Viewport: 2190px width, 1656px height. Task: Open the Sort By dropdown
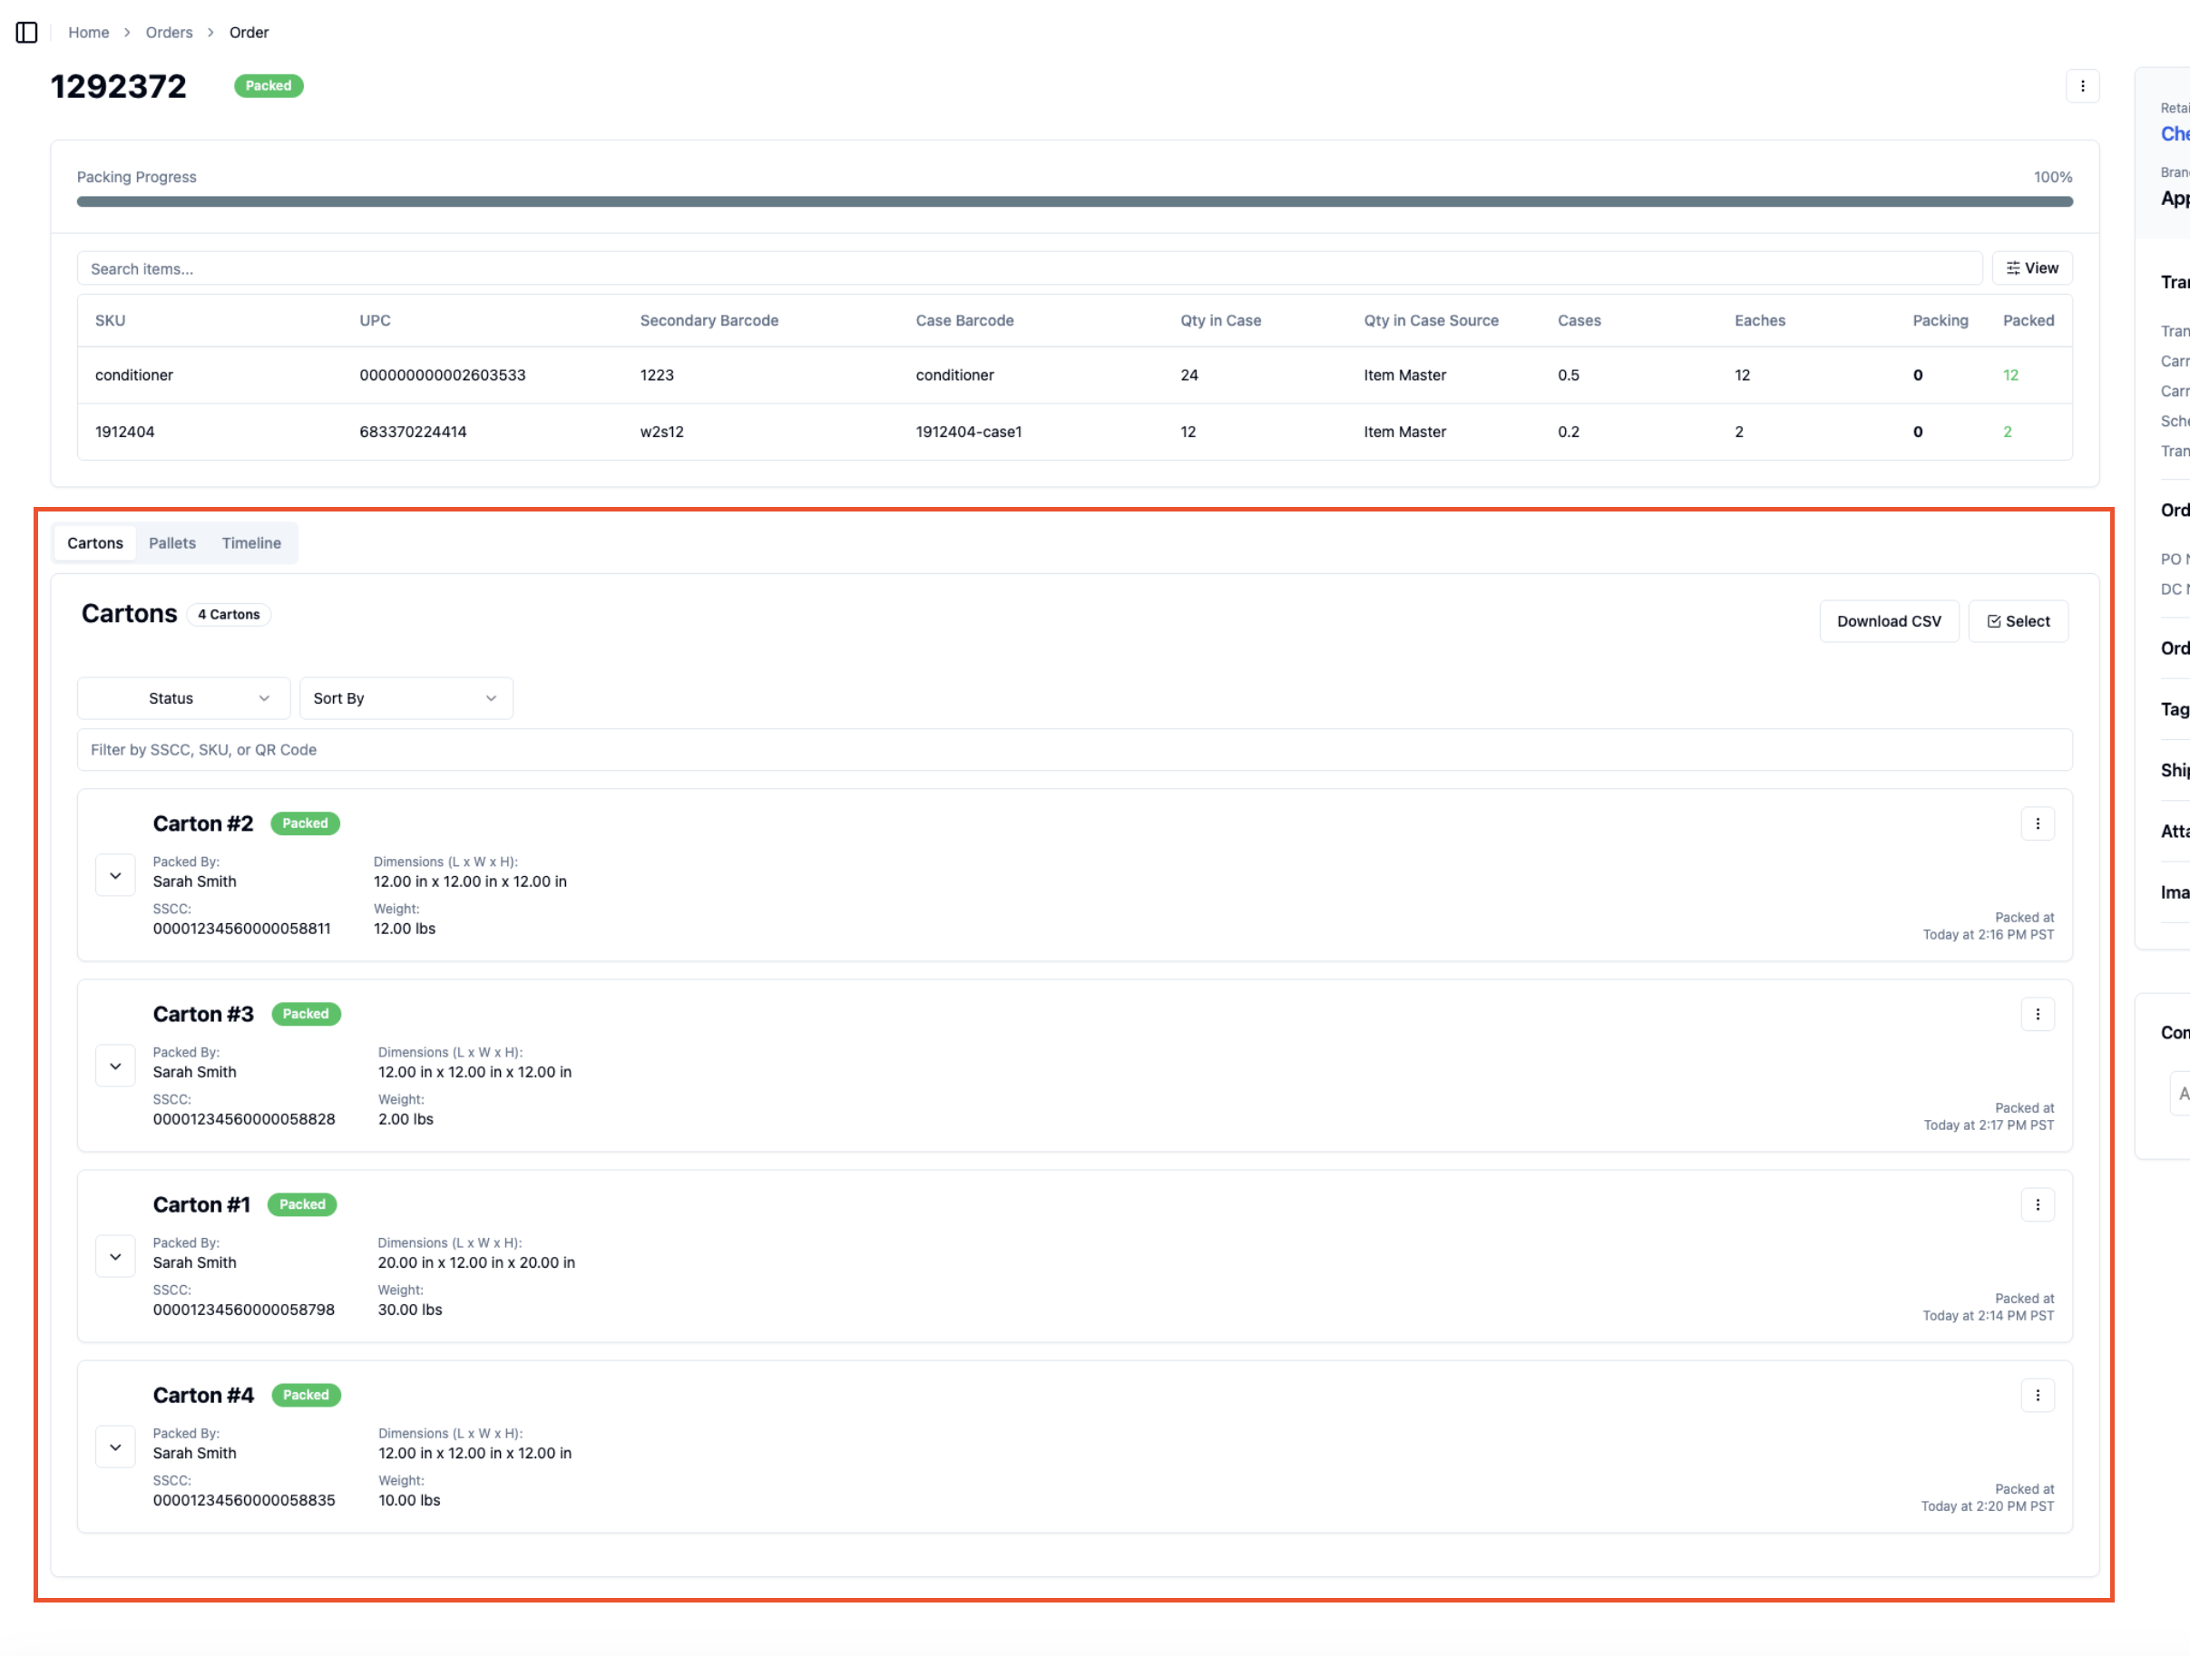tap(406, 699)
